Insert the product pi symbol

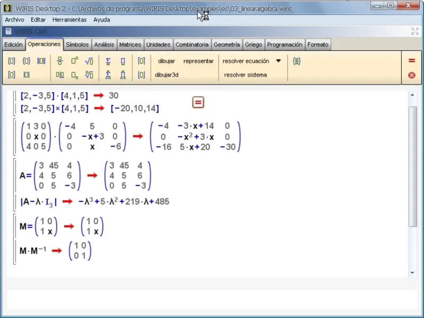pos(123,61)
